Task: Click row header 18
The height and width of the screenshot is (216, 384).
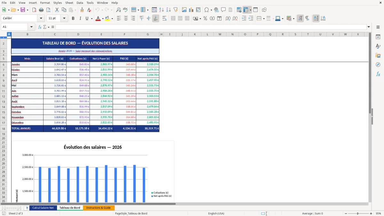Action: click(4, 128)
